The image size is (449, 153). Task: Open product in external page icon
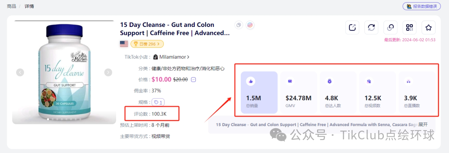(x=352, y=27)
